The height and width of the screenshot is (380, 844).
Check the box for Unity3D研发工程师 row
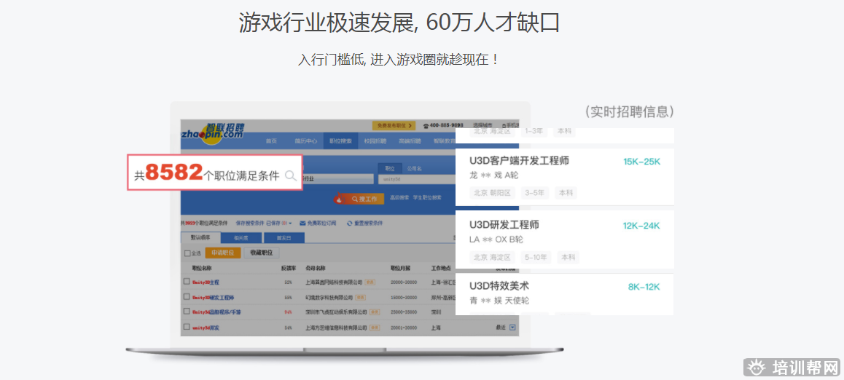click(x=187, y=297)
